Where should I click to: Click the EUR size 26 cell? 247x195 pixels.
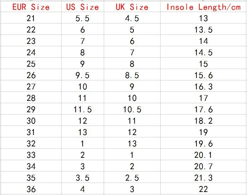[x=31, y=75]
